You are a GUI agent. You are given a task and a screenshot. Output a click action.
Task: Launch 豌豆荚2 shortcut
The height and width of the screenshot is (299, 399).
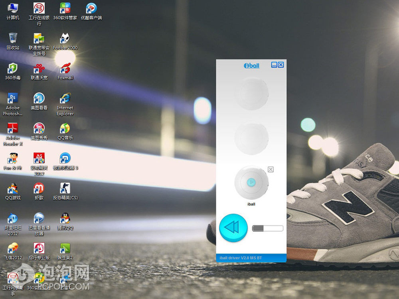click(x=65, y=251)
